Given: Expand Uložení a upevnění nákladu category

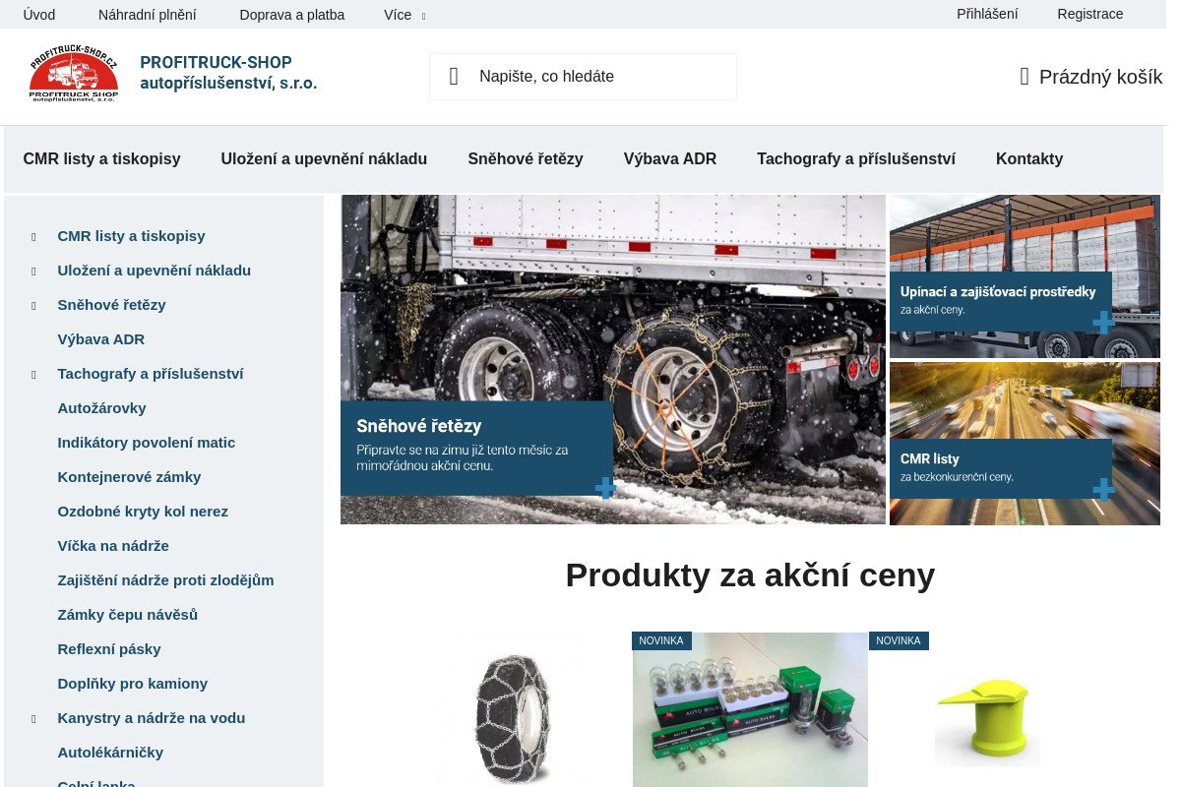Looking at the screenshot, I should coord(35,271).
